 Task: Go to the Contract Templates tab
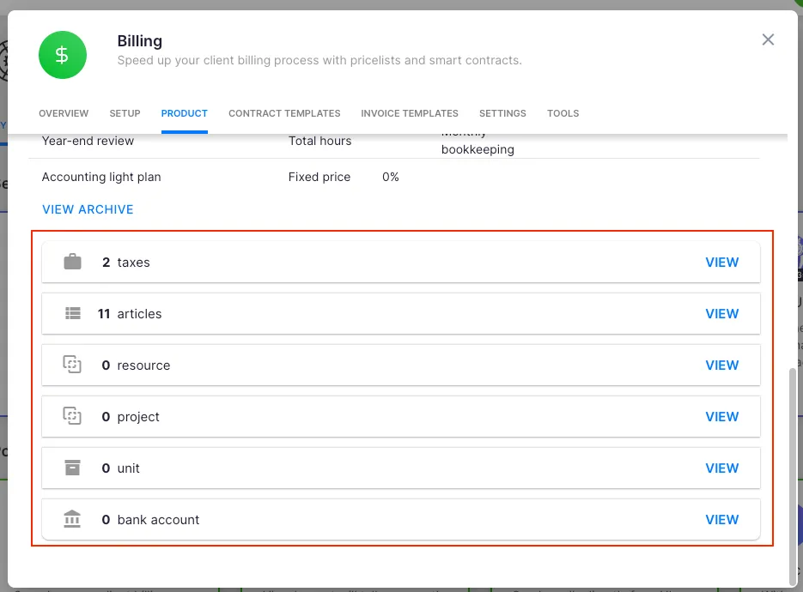284,113
